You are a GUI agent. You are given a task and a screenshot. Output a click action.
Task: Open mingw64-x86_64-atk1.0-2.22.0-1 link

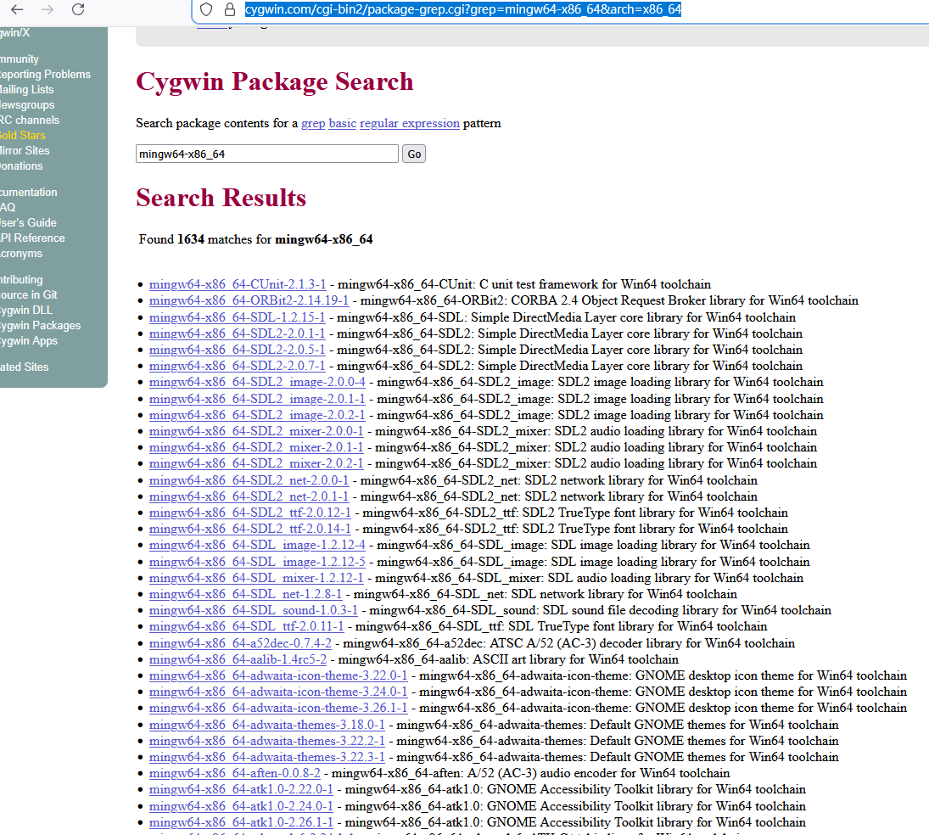241,789
